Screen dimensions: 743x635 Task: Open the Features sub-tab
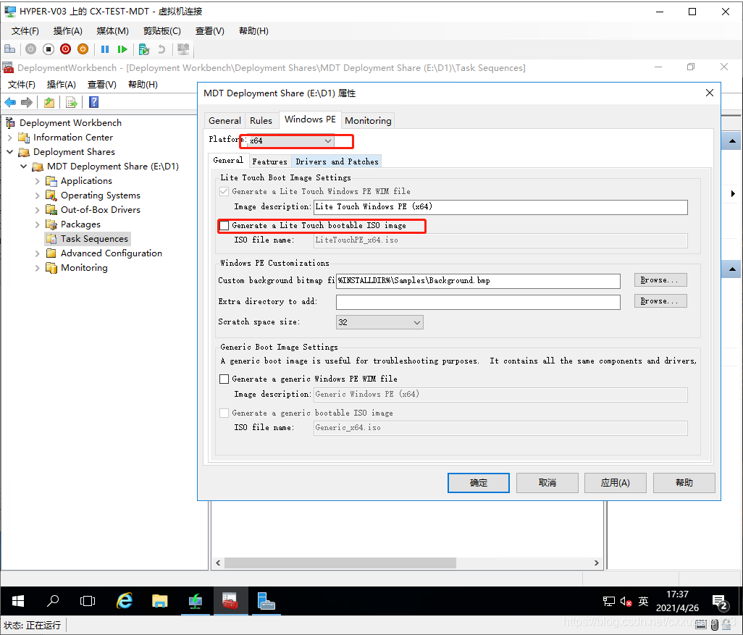point(269,161)
